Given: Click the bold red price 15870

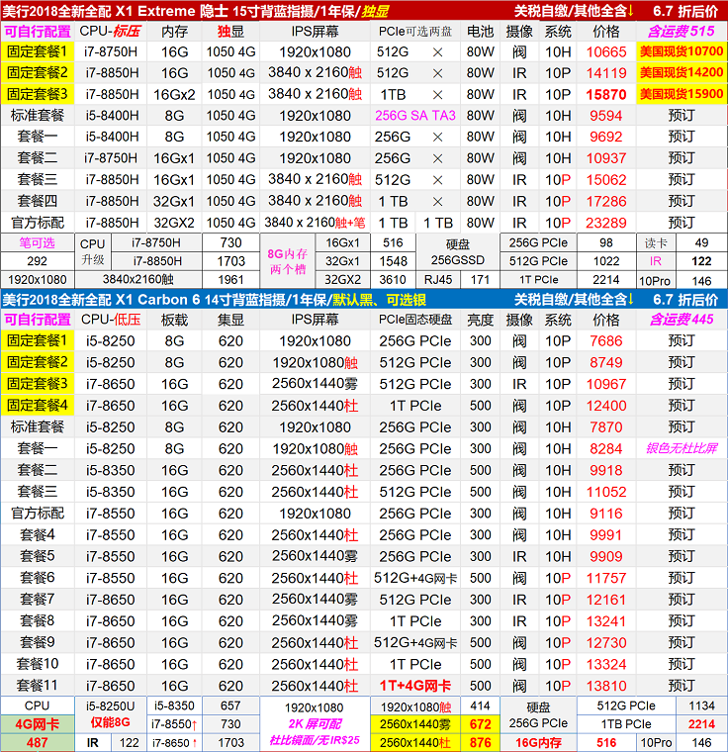Looking at the screenshot, I should [605, 94].
